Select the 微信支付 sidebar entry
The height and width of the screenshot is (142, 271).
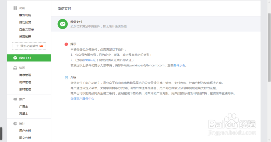click(29, 58)
